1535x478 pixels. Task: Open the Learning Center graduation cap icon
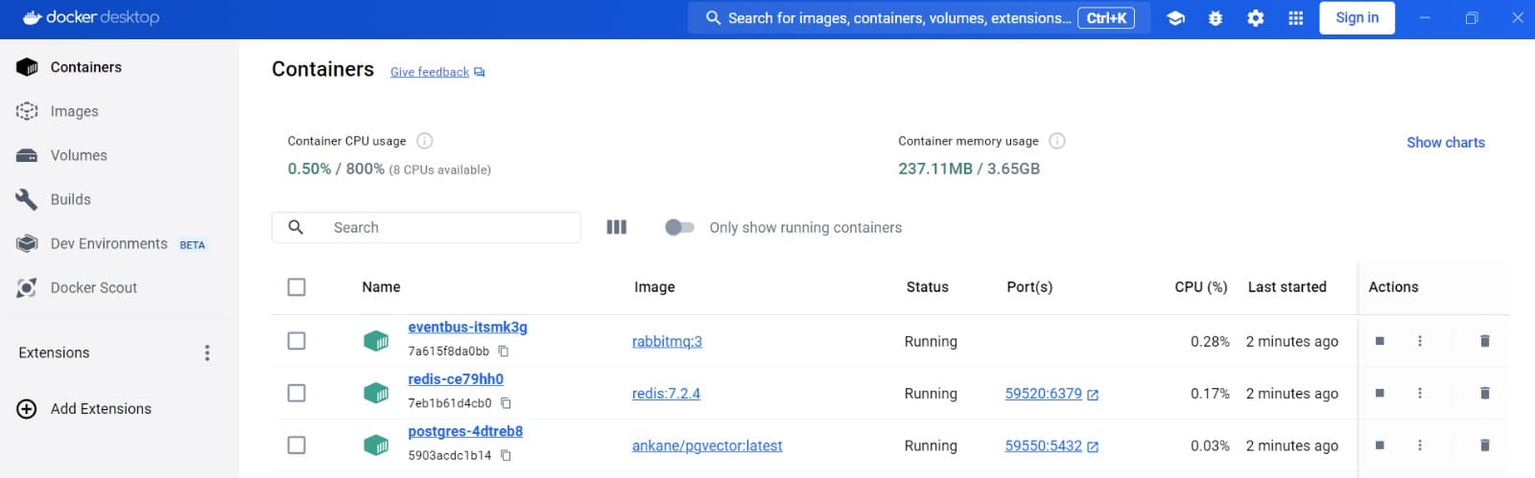tap(1175, 18)
